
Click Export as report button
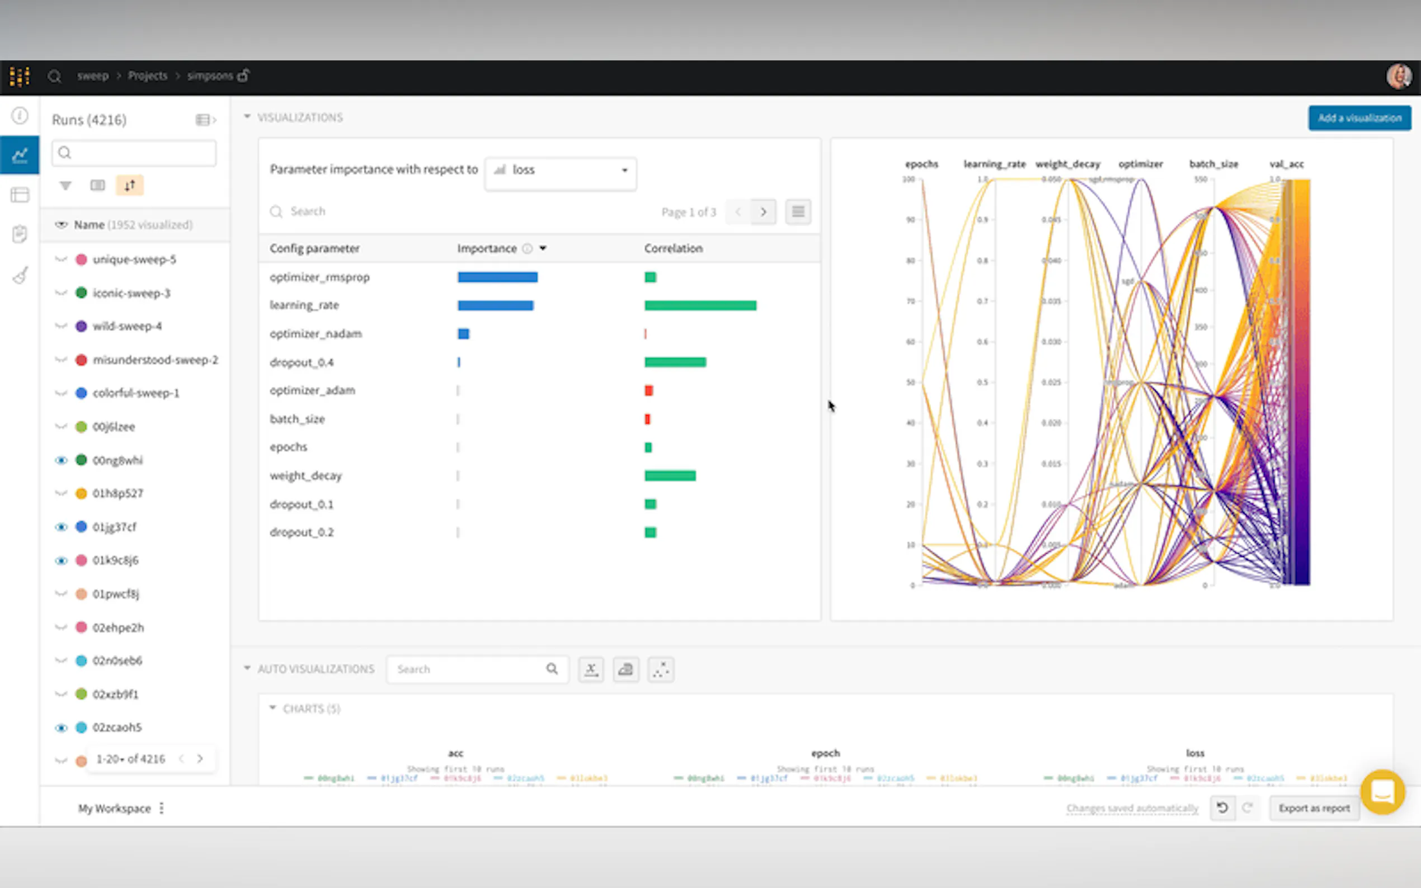coord(1314,809)
